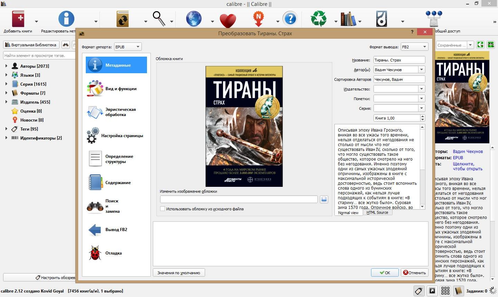Click the Get books globe icon

pyautogui.click(x=194, y=19)
